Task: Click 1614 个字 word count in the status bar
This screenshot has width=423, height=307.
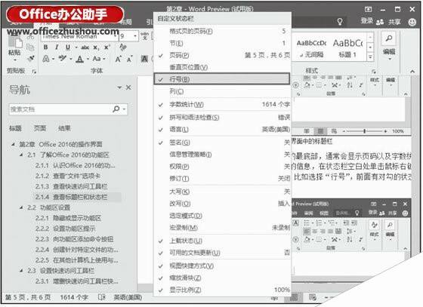Action: coord(74,297)
